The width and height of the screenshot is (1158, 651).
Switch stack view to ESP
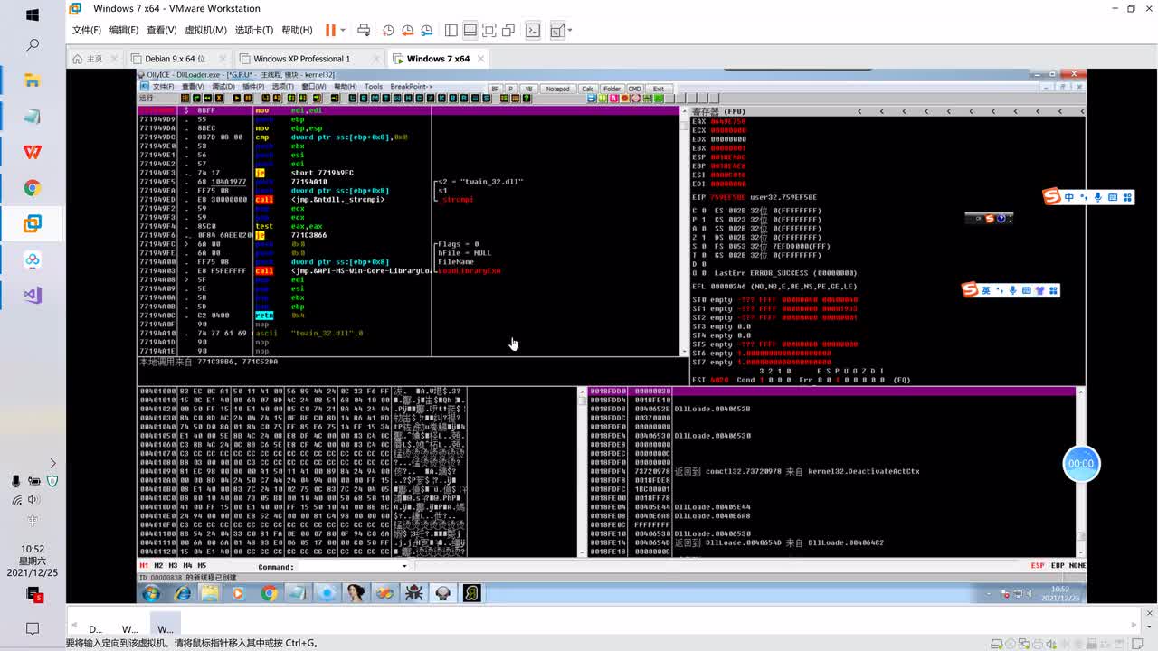tap(1038, 566)
